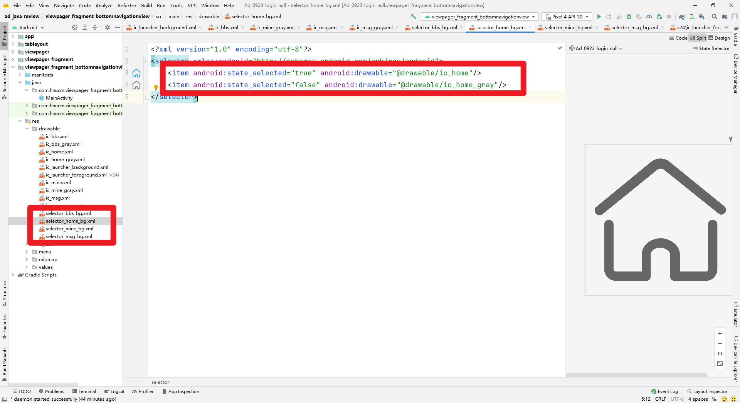
Task: Open the Terminal tool window
Action: coord(84,391)
